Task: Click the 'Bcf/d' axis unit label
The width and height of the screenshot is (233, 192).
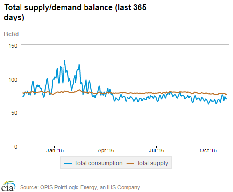Action: [11, 34]
